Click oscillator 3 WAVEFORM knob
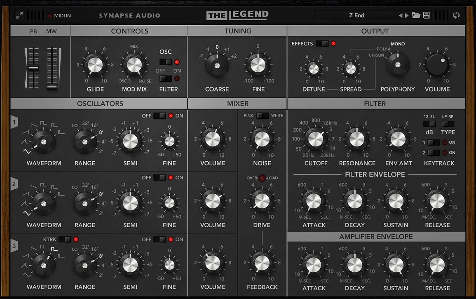476x299 pixels. click(x=44, y=266)
